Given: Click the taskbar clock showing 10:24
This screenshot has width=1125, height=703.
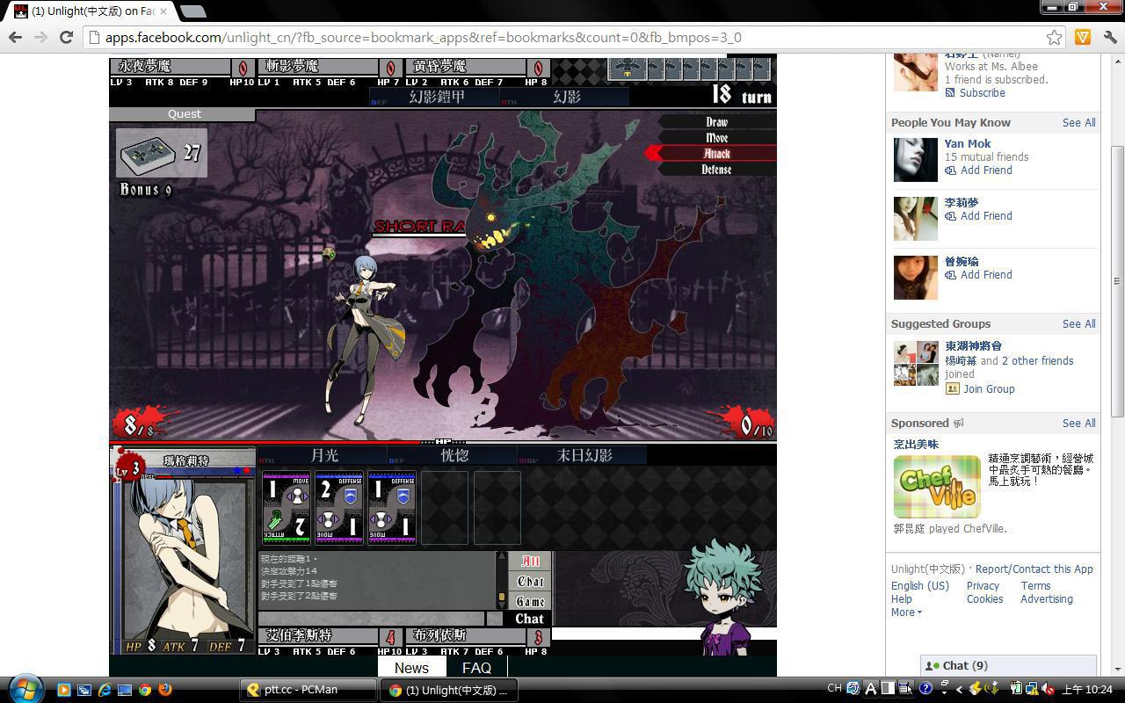Looking at the screenshot, I should coord(1087,690).
